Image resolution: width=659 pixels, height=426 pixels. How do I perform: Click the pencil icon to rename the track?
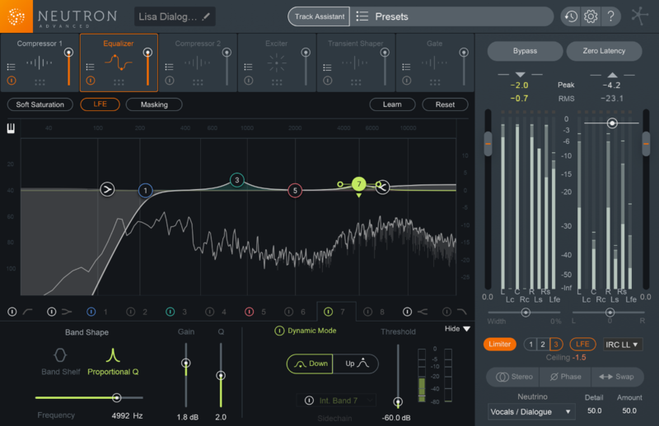point(206,16)
